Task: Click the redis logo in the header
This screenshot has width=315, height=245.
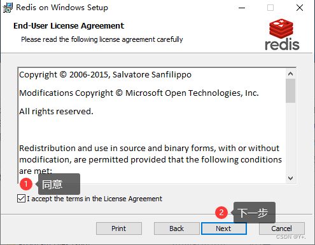Action: click(x=282, y=34)
